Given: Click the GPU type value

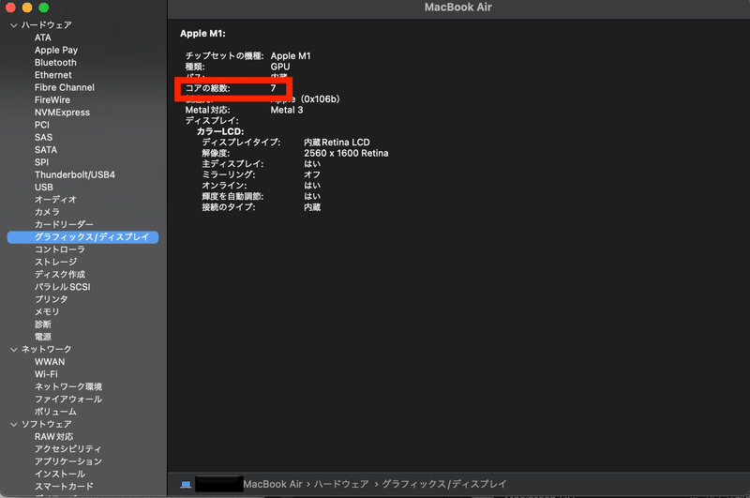Looking at the screenshot, I should pyautogui.click(x=280, y=67).
